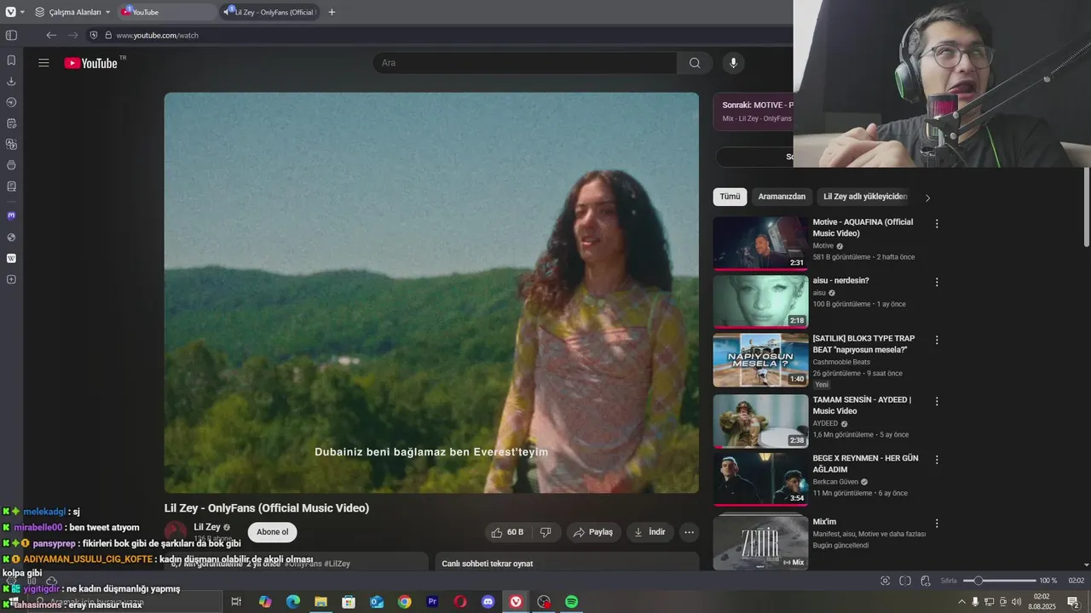Open the Downloads panel in sidebar
The width and height of the screenshot is (1091, 613).
[x=11, y=82]
